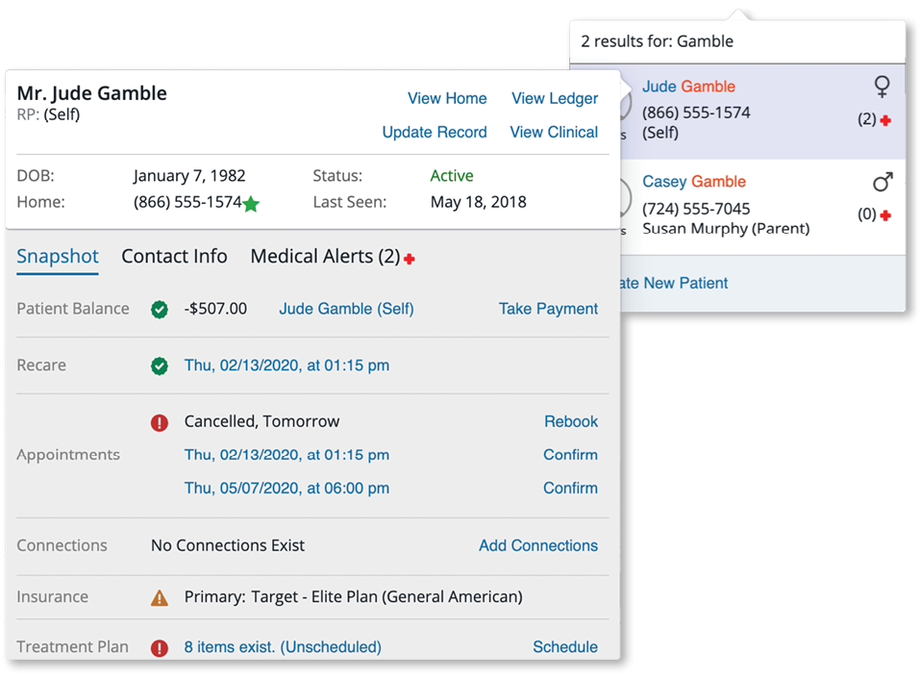Click the red cross alert in Casey's result
The height and width of the screenshot is (680, 922).
tap(885, 215)
